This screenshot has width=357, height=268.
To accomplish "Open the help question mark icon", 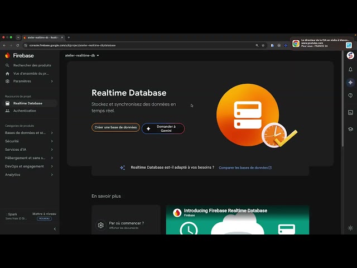I will [350, 95].
